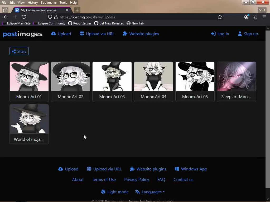Viewport: 270px width, 202px height.
Task: Open the Contact us link
Action: coord(184,179)
